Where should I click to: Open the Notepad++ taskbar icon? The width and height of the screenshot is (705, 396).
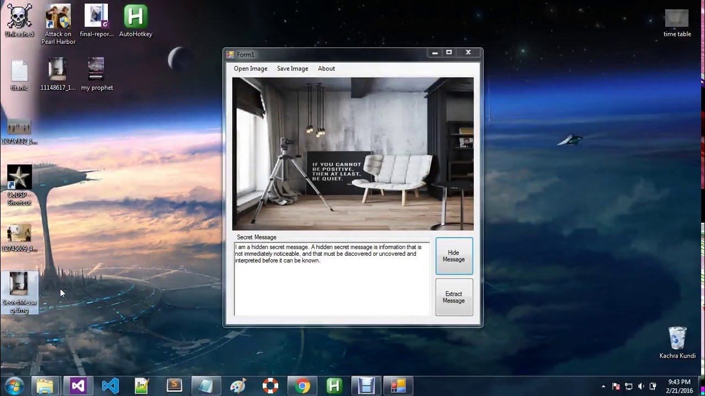(142, 386)
